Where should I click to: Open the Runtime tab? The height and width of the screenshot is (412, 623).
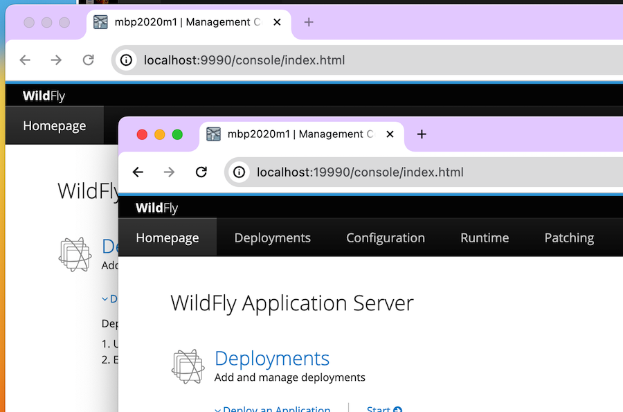tap(485, 238)
